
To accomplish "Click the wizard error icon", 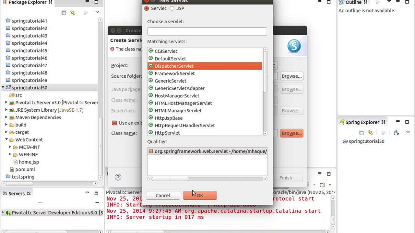I will pyautogui.click(x=112, y=49).
